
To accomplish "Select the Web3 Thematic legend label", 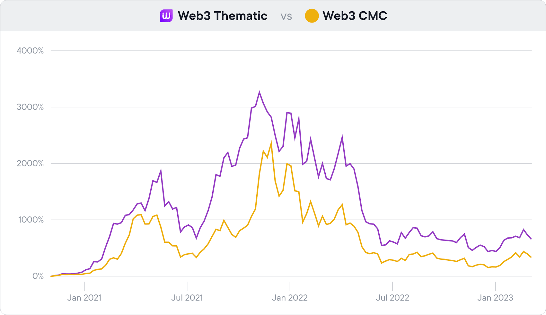I will pos(222,16).
